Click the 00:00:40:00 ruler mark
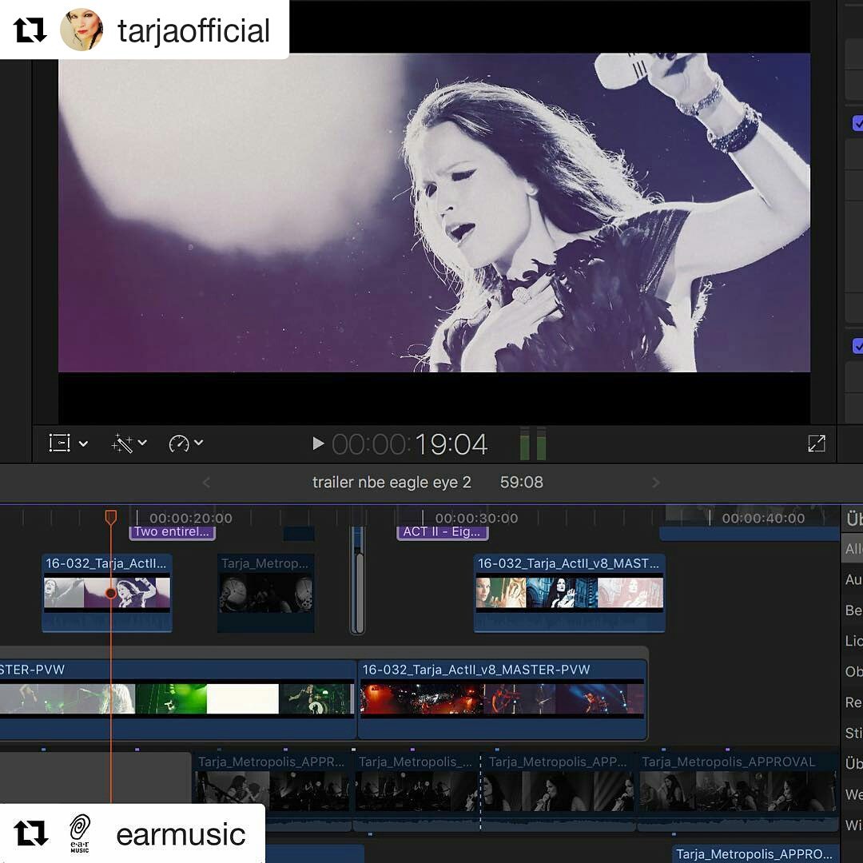The height and width of the screenshot is (863, 863). 763,519
